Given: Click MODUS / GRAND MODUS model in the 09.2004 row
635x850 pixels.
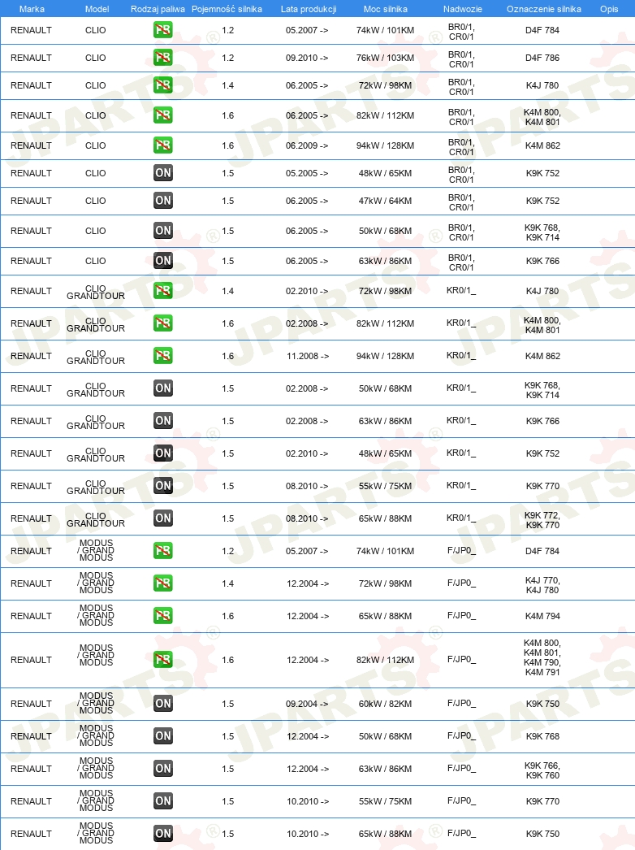Looking at the screenshot, I should point(96,703).
